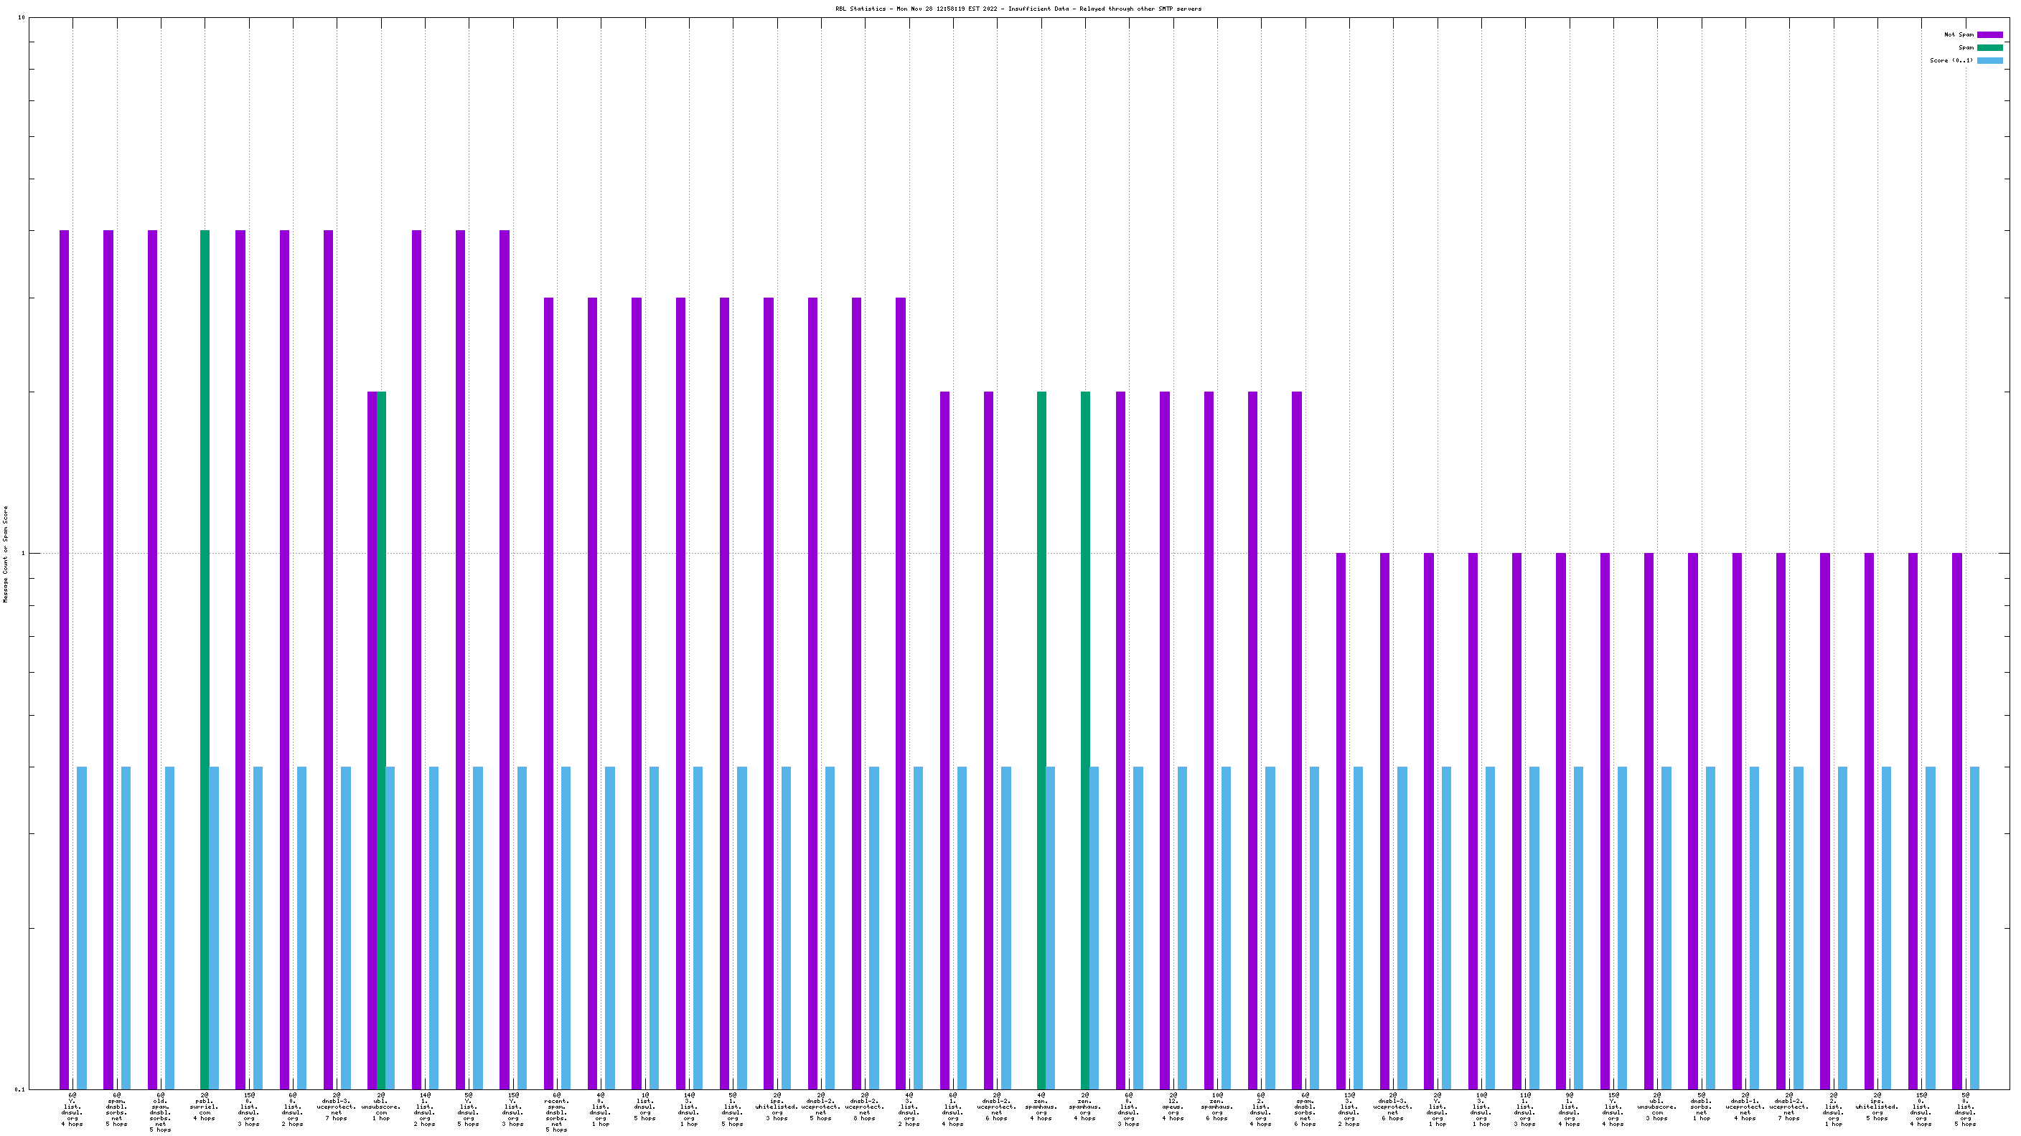
Task: Click purple bar for 12.apews.org
Action: 1165,740
